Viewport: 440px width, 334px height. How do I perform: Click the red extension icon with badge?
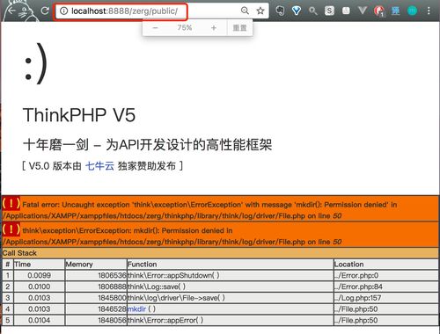coord(379,11)
